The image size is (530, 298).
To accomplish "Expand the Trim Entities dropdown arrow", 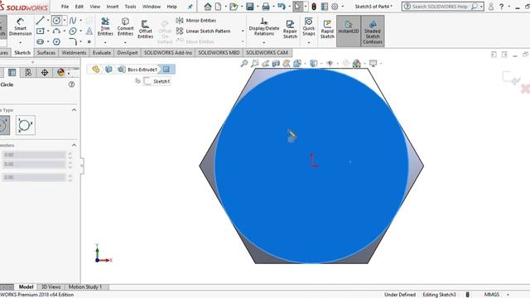I will pyautogui.click(x=105, y=42).
